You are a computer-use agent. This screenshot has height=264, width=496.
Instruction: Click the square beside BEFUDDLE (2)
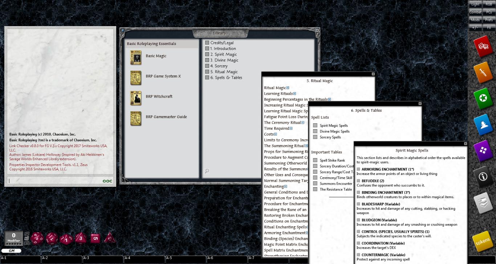pos(358,181)
